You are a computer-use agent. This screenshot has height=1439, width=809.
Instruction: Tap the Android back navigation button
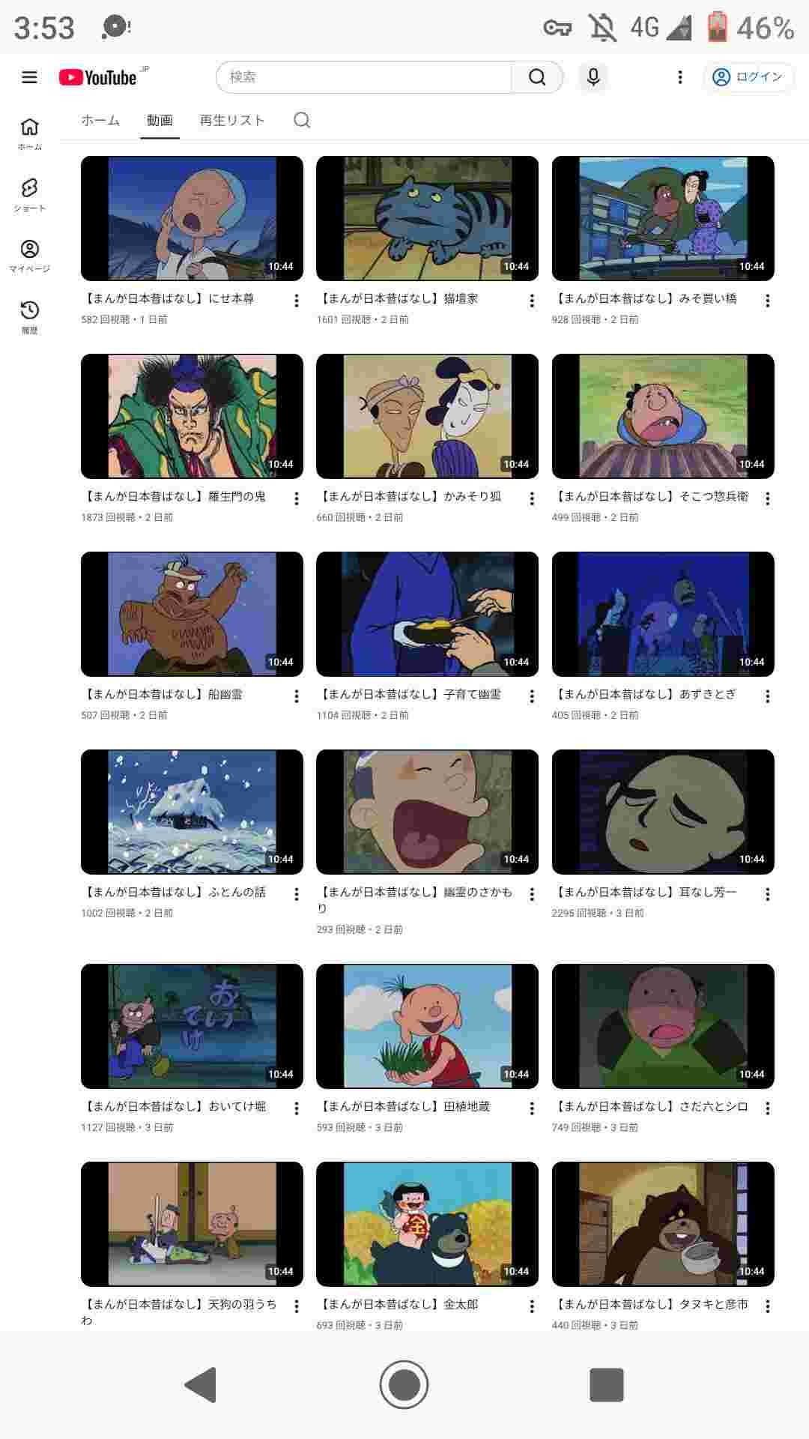pos(201,1384)
